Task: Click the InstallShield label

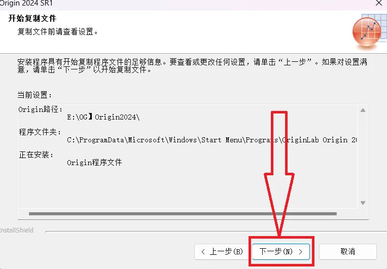Action: [17, 230]
